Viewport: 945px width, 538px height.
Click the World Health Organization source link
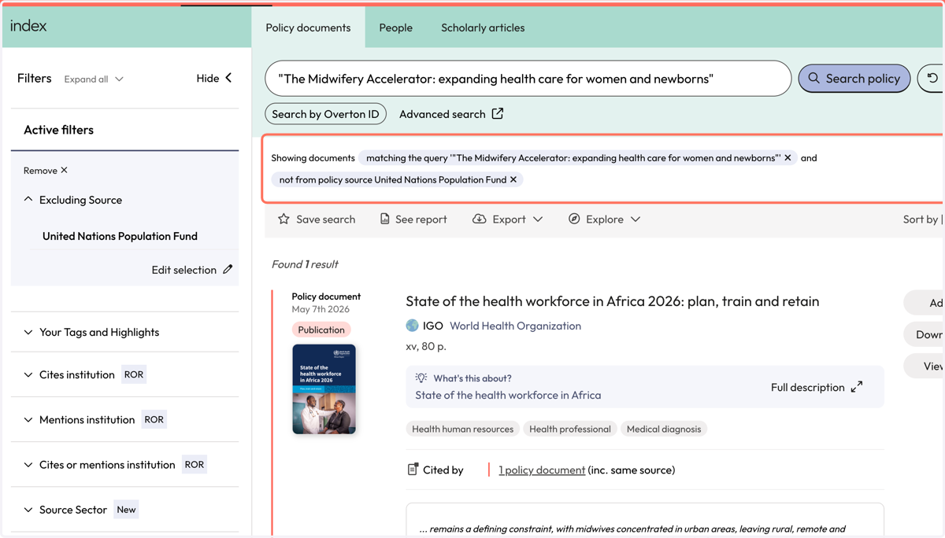pyautogui.click(x=515, y=326)
